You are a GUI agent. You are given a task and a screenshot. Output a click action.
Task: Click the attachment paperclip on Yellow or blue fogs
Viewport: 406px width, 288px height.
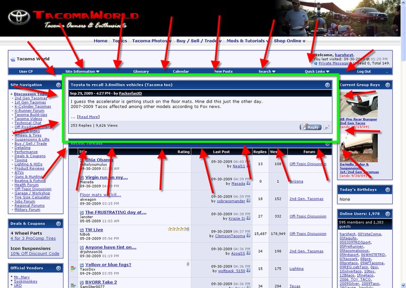(x=188, y=264)
